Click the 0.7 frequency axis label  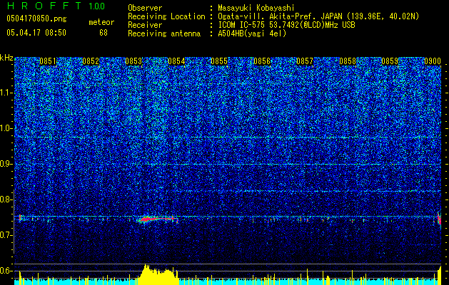(x=6, y=235)
